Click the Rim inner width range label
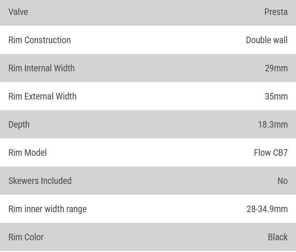Viewport: 296px width, 252px height. 47,209
